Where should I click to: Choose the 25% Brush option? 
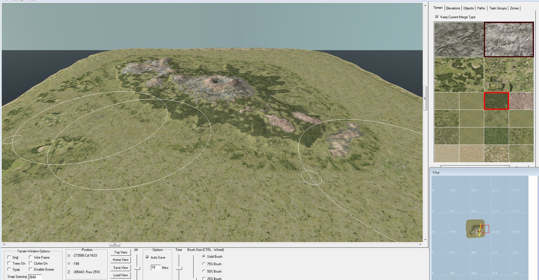(204, 278)
